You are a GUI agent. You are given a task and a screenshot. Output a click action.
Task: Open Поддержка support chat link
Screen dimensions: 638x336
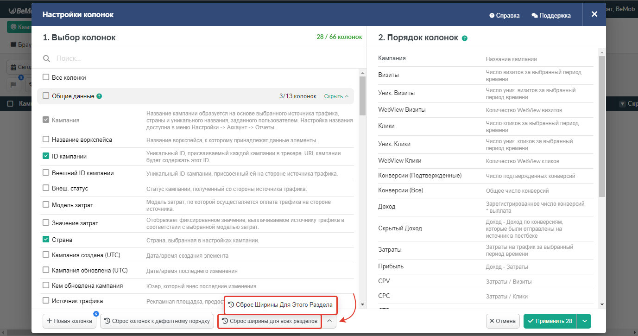tap(551, 15)
